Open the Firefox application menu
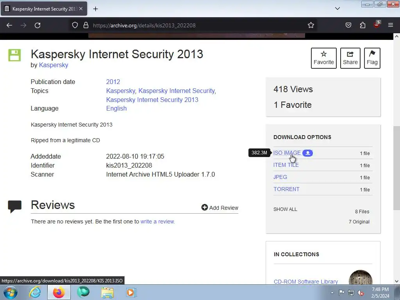 coord(391,25)
